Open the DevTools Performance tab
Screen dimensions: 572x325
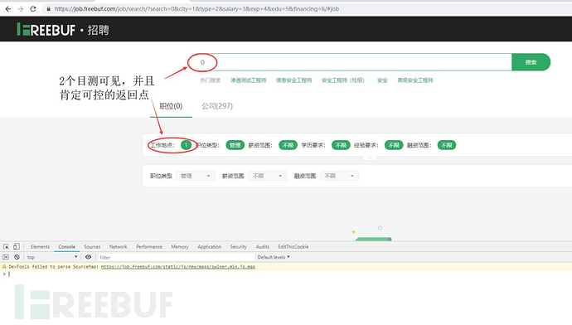pyautogui.click(x=149, y=247)
